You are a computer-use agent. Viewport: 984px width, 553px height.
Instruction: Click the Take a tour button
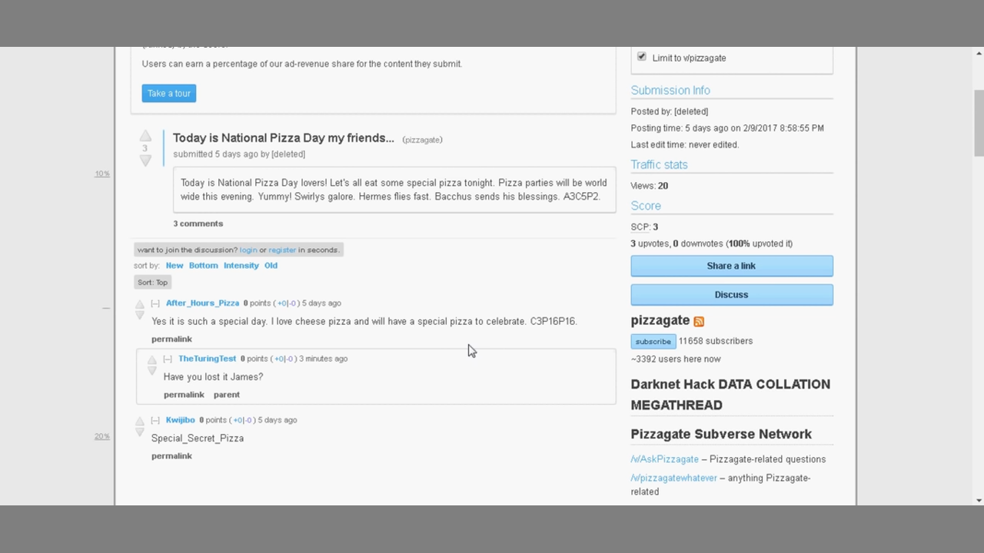pyautogui.click(x=168, y=93)
